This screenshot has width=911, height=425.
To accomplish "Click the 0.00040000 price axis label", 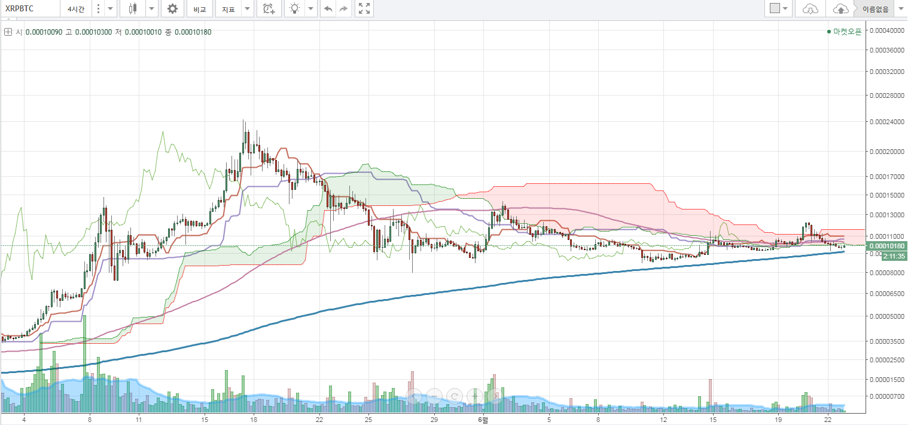I will pyautogui.click(x=888, y=30).
